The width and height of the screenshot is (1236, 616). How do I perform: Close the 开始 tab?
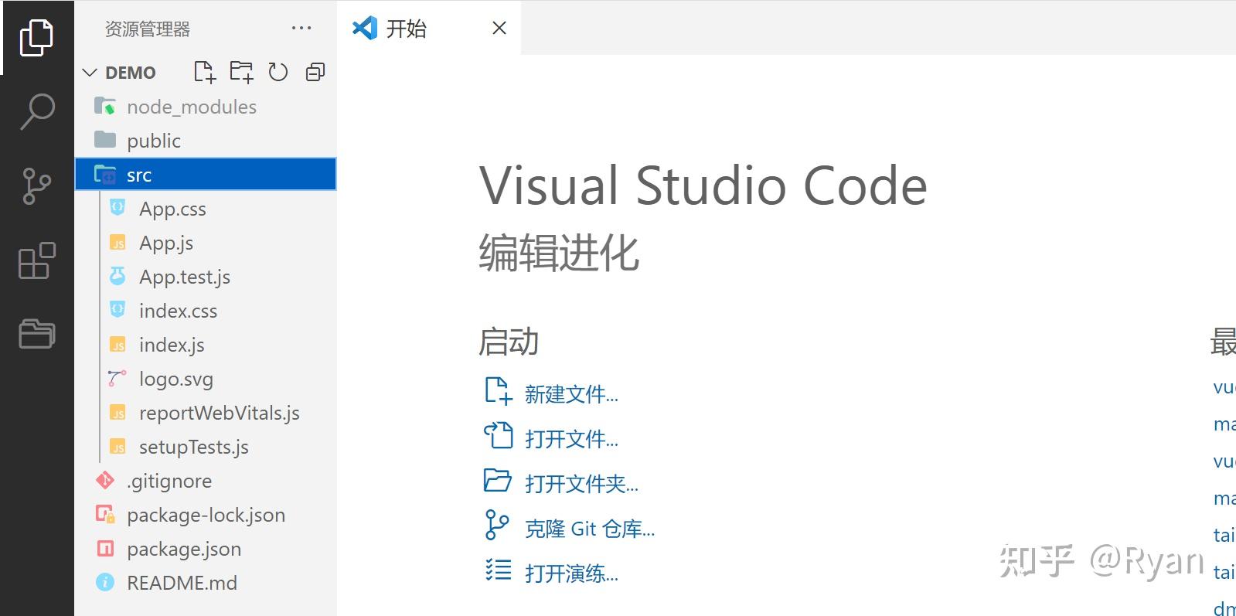click(499, 28)
